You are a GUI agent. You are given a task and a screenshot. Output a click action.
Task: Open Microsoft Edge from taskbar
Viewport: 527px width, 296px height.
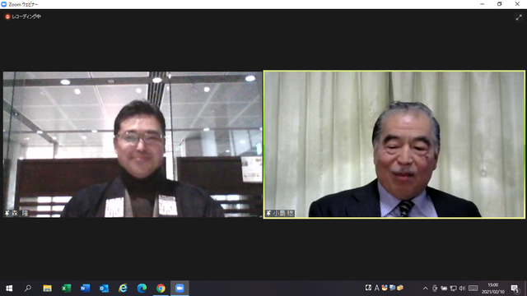tap(142, 289)
